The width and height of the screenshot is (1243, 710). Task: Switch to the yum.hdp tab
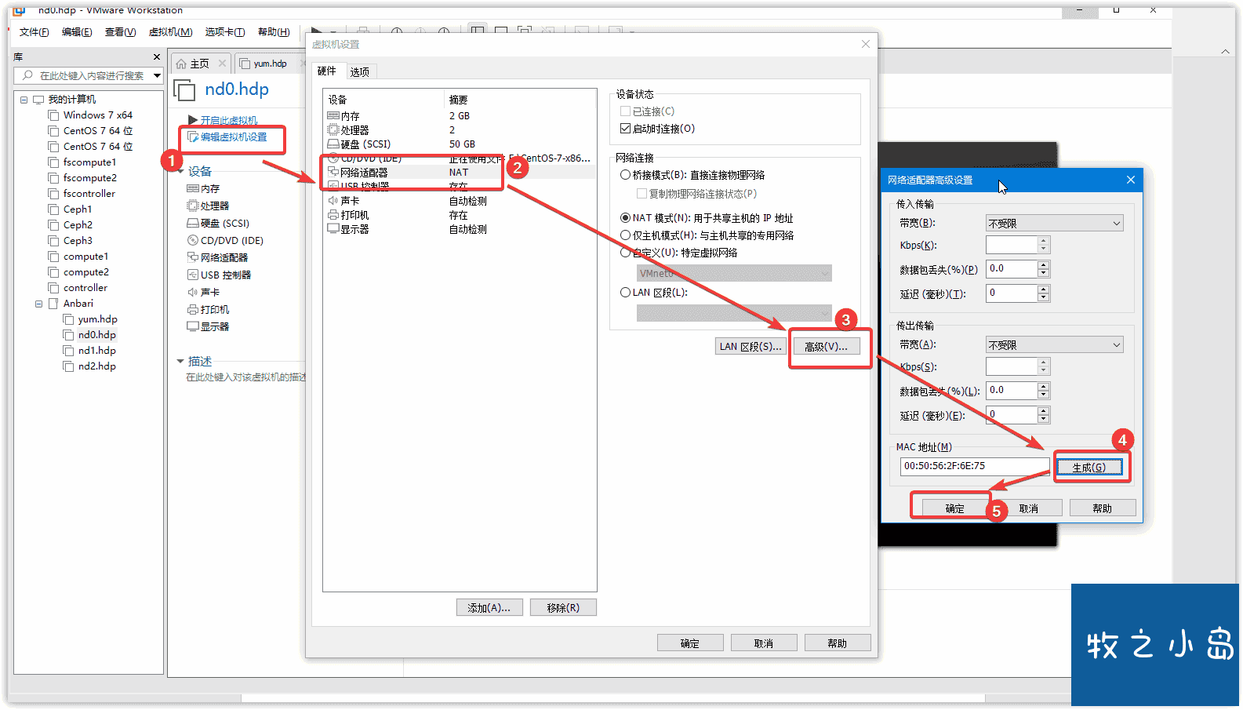(x=269, y=64)
